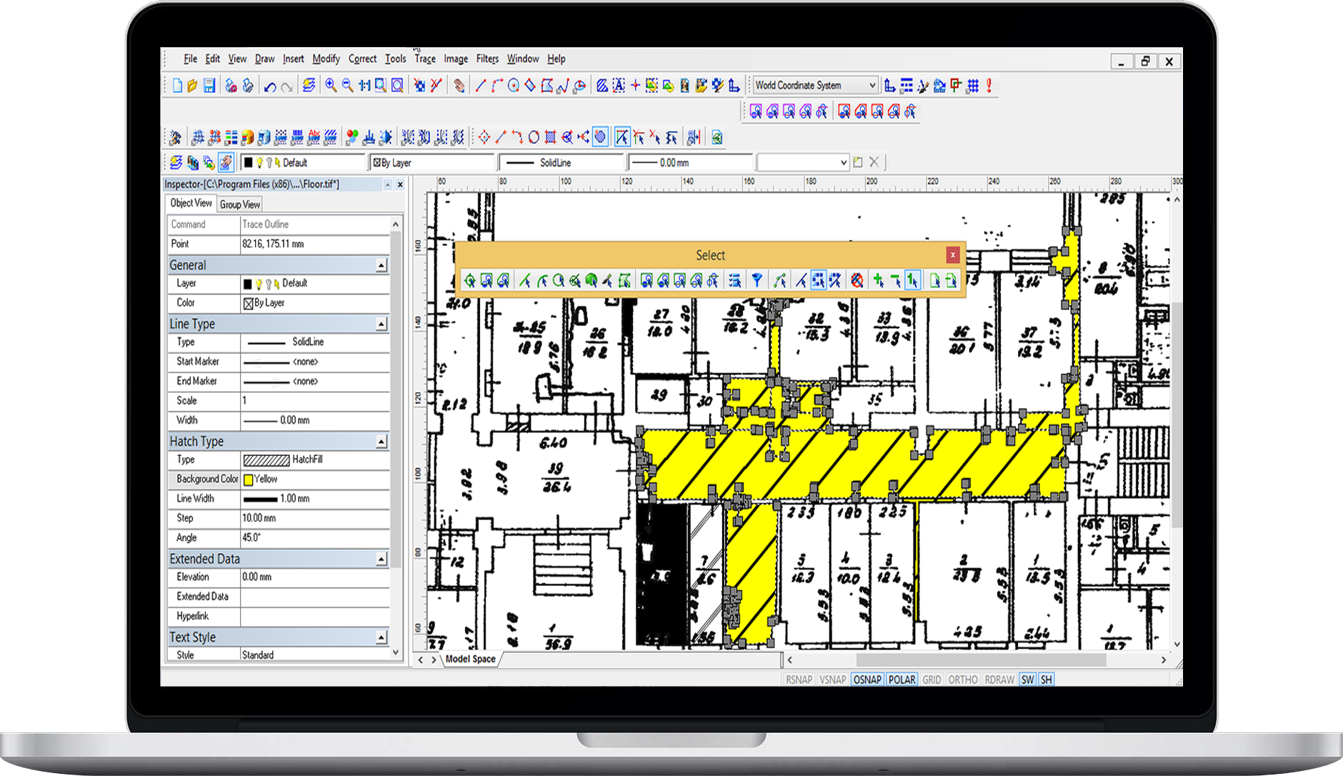The image size is (1343, 776).
Task: Select the Circle drawing tool
Action: 513,85
